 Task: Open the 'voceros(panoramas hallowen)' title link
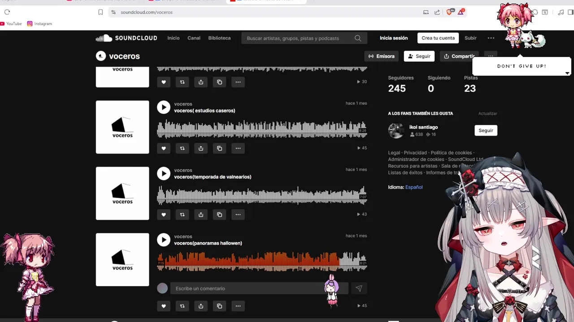pyautogui.click(x=208, y=243)
